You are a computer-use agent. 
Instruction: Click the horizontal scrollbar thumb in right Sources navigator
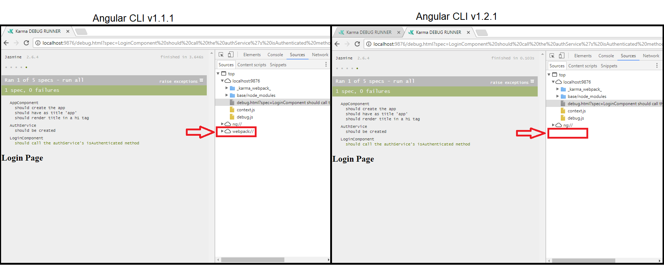(x=584, y=261)
